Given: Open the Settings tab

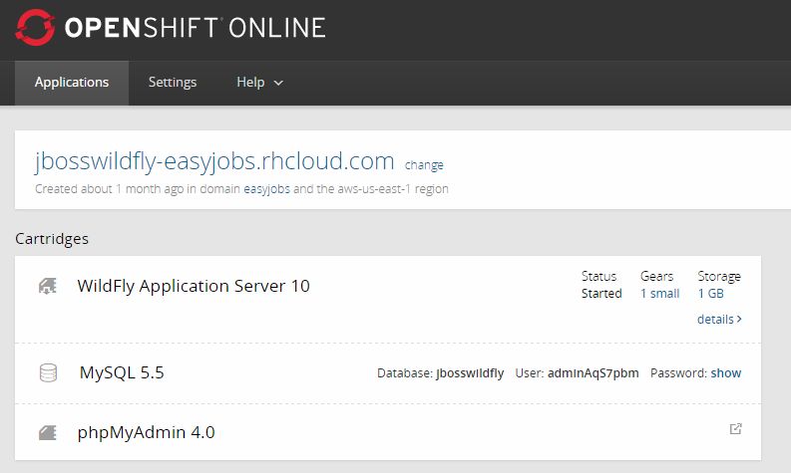Looking at the screenshot, I should coord(173,83).
